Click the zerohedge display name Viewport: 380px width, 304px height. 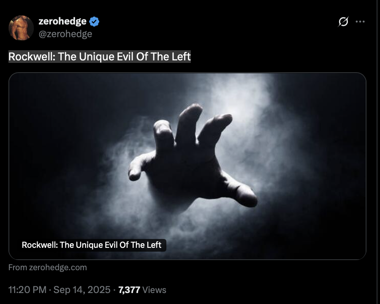62,22
